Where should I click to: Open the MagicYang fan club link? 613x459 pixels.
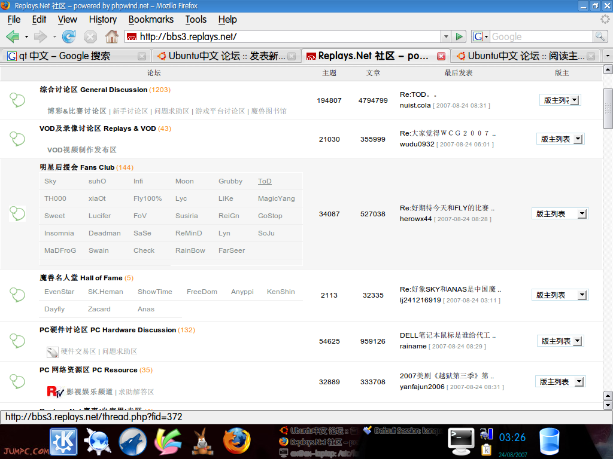click(276, 198)
